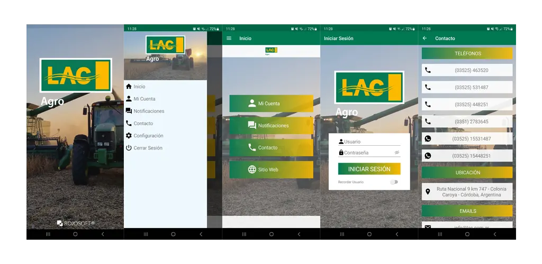542x264 pixels.
Task: Tap the back arrow on Contacto screen
Action: pos(425,38)
